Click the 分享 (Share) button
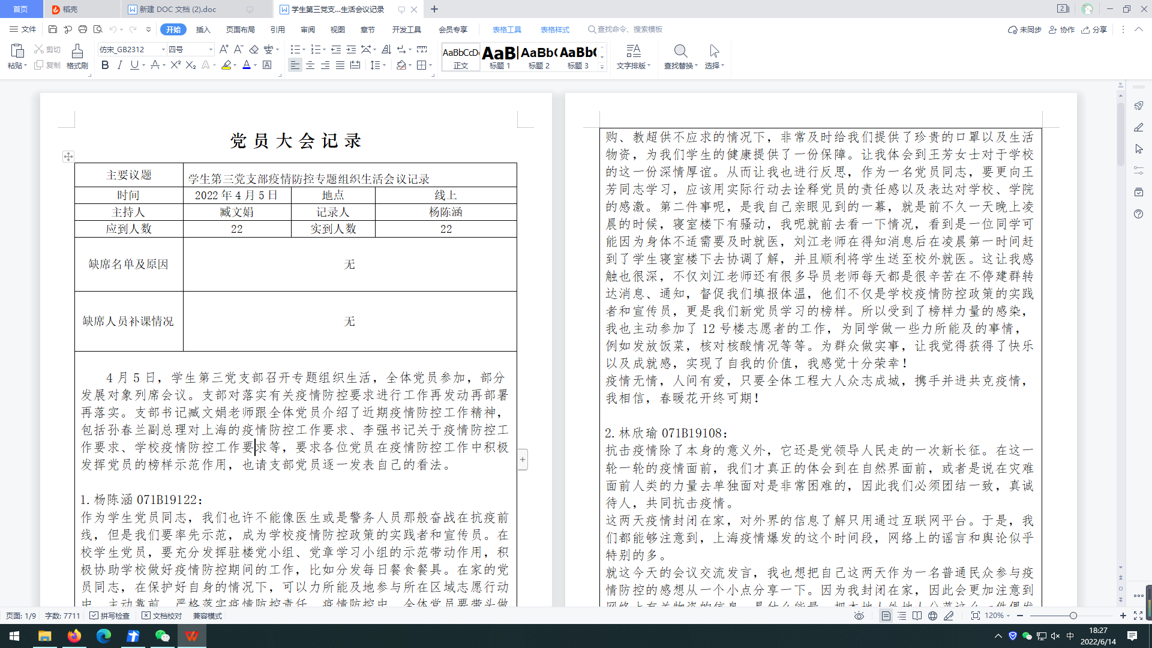The width and height of the screenshot is (1152, 648). [x=1094, y=29]
